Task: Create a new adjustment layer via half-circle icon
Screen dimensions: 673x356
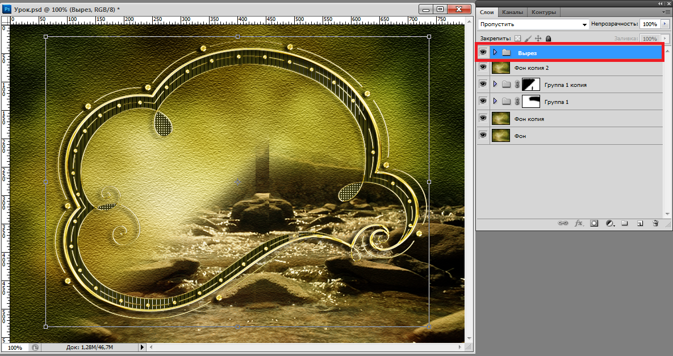Action: 610,223
